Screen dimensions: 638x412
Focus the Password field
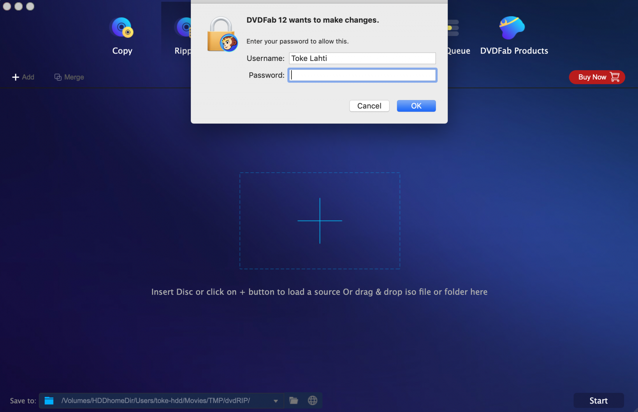tap(362, 75)
